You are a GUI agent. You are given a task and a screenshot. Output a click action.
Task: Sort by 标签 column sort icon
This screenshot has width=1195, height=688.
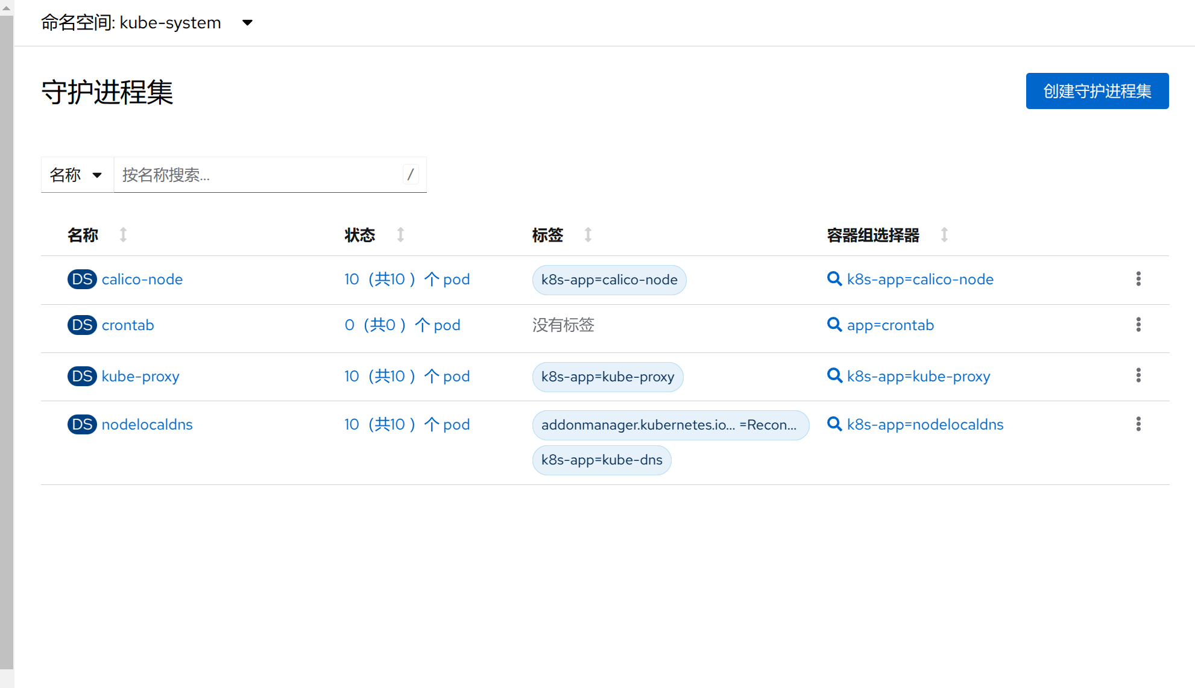coord(588,235)
